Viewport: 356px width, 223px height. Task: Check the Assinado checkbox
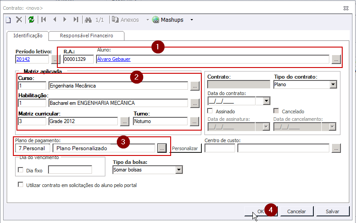pyautogui.click(x=210, y=111)
